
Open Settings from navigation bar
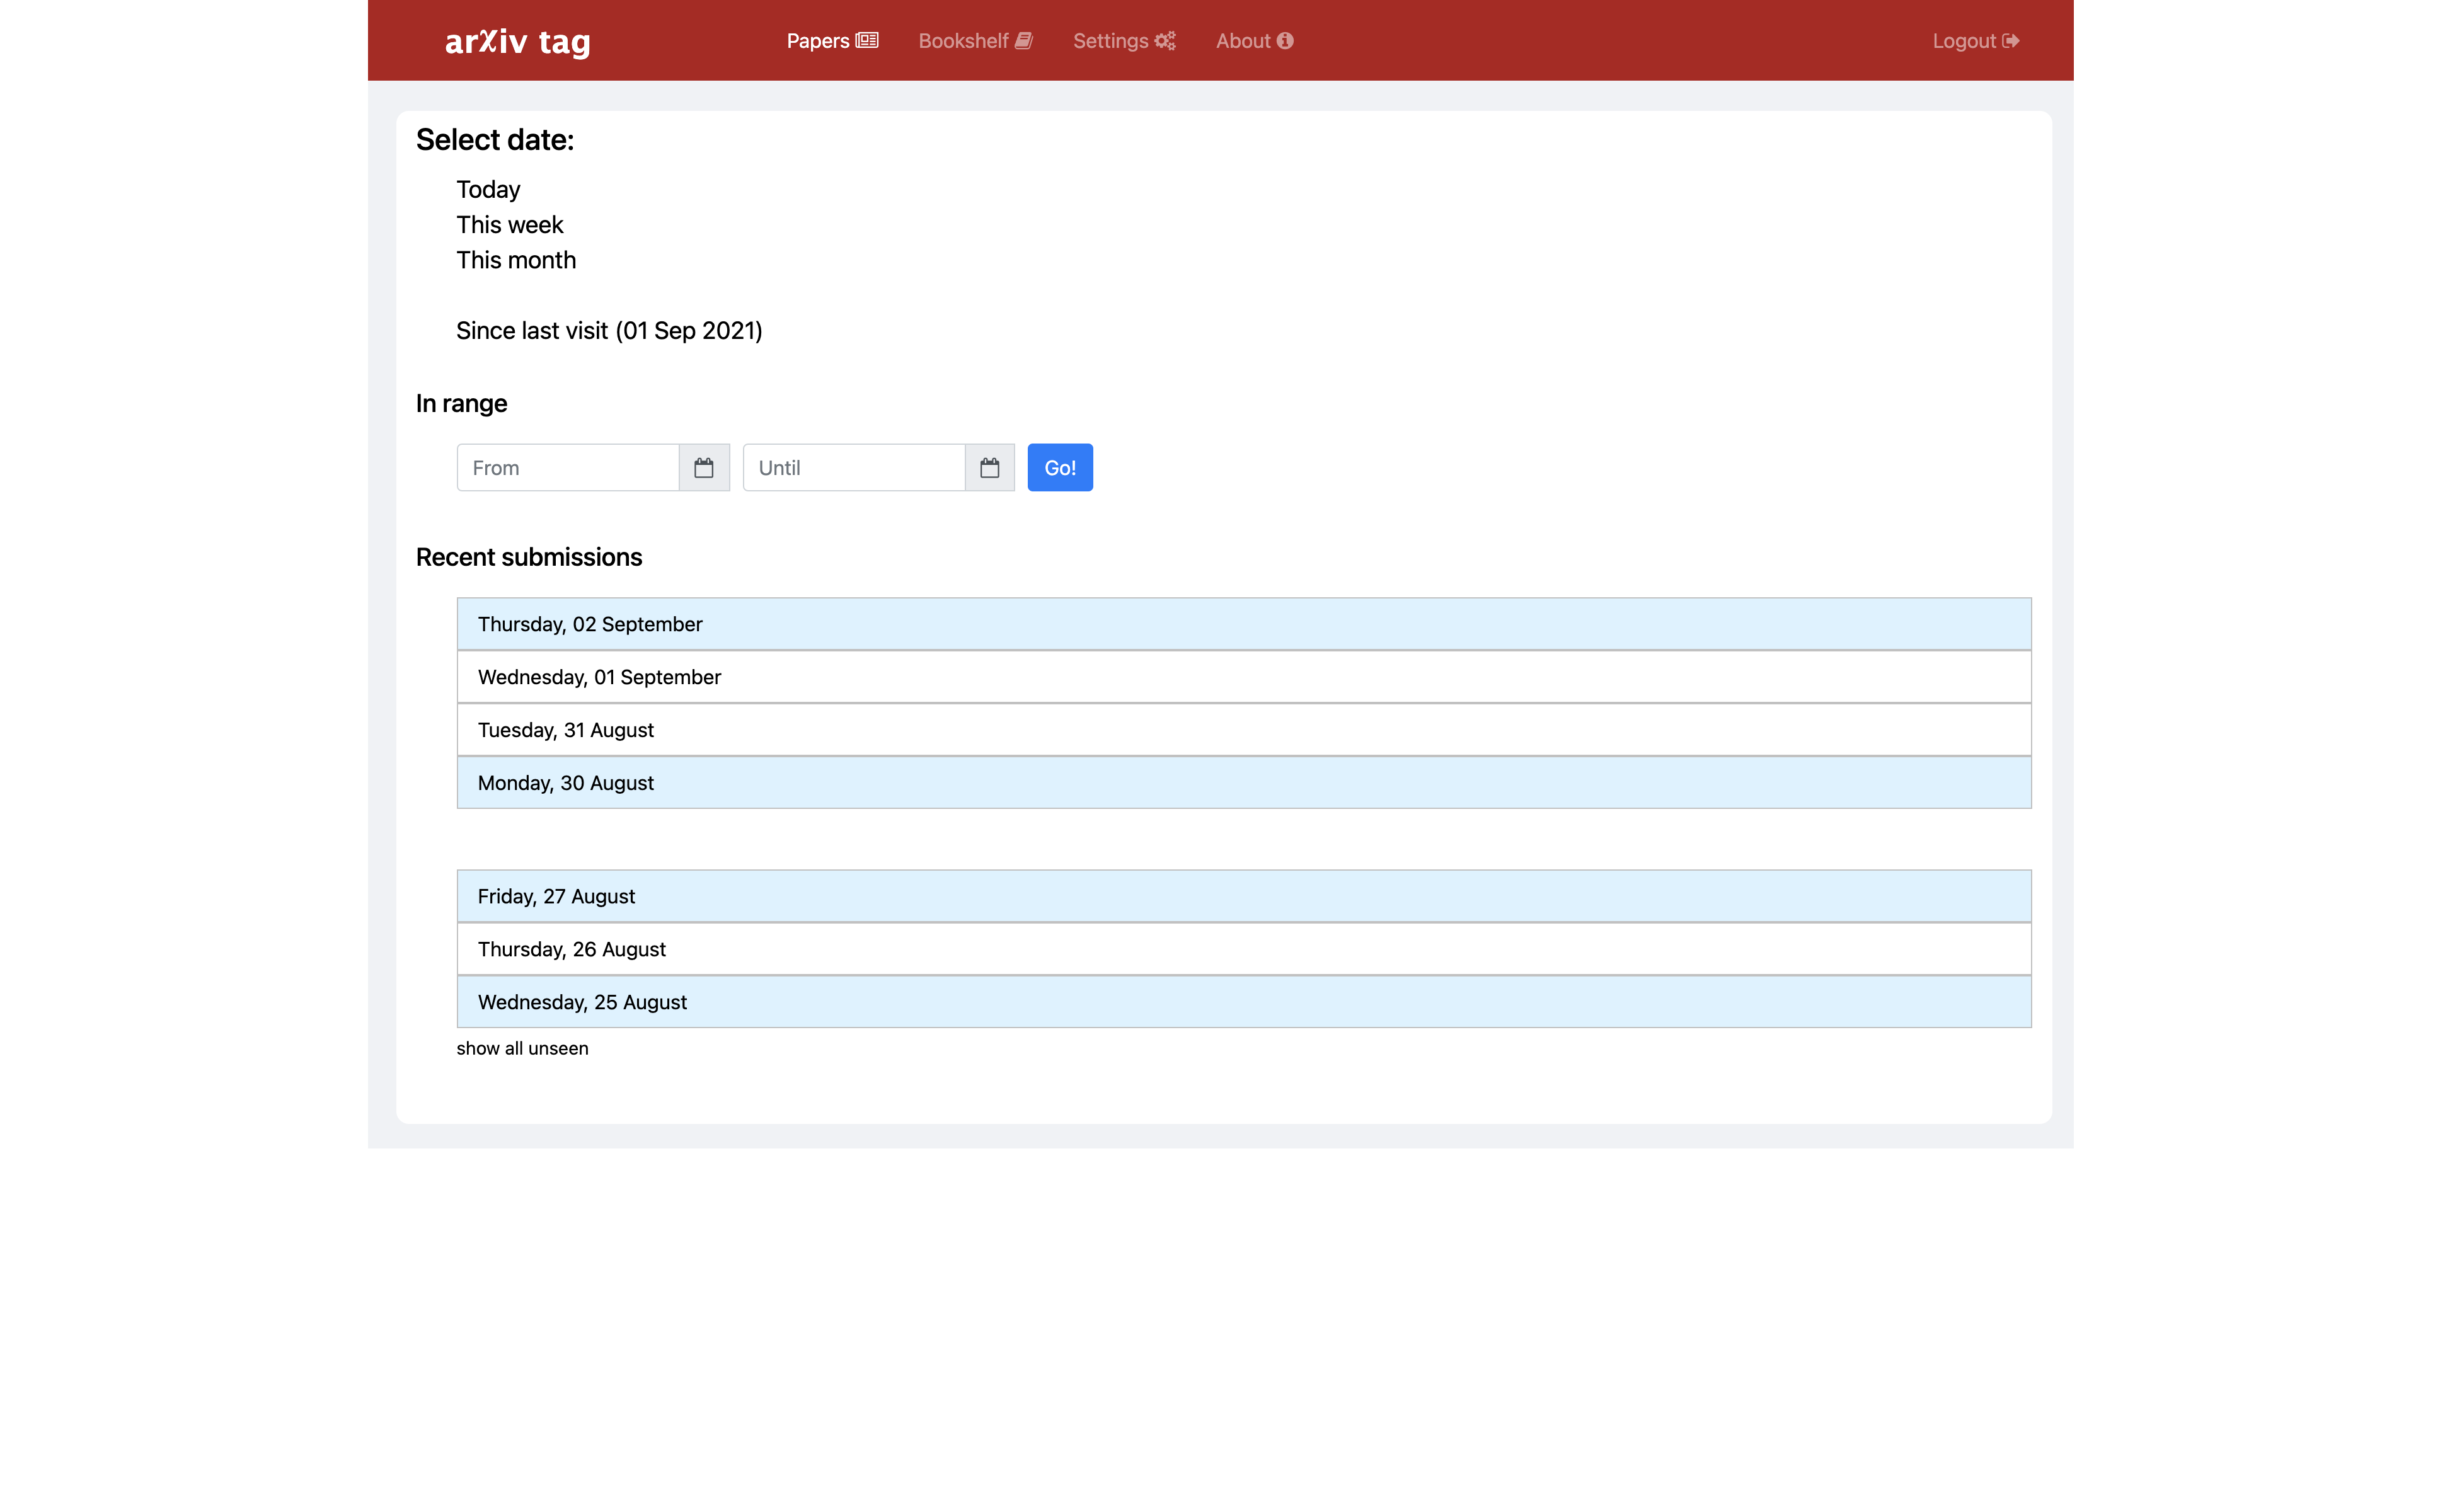(1123, 41)
